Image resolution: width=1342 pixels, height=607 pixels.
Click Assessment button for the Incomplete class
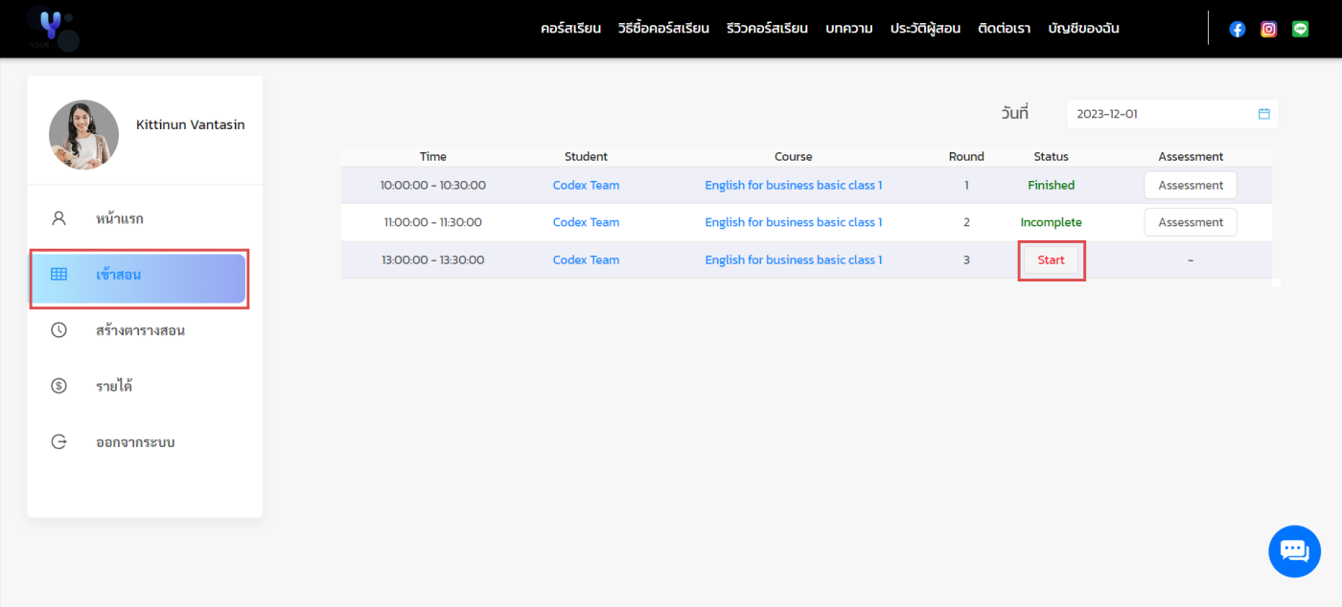point(1190,222)
